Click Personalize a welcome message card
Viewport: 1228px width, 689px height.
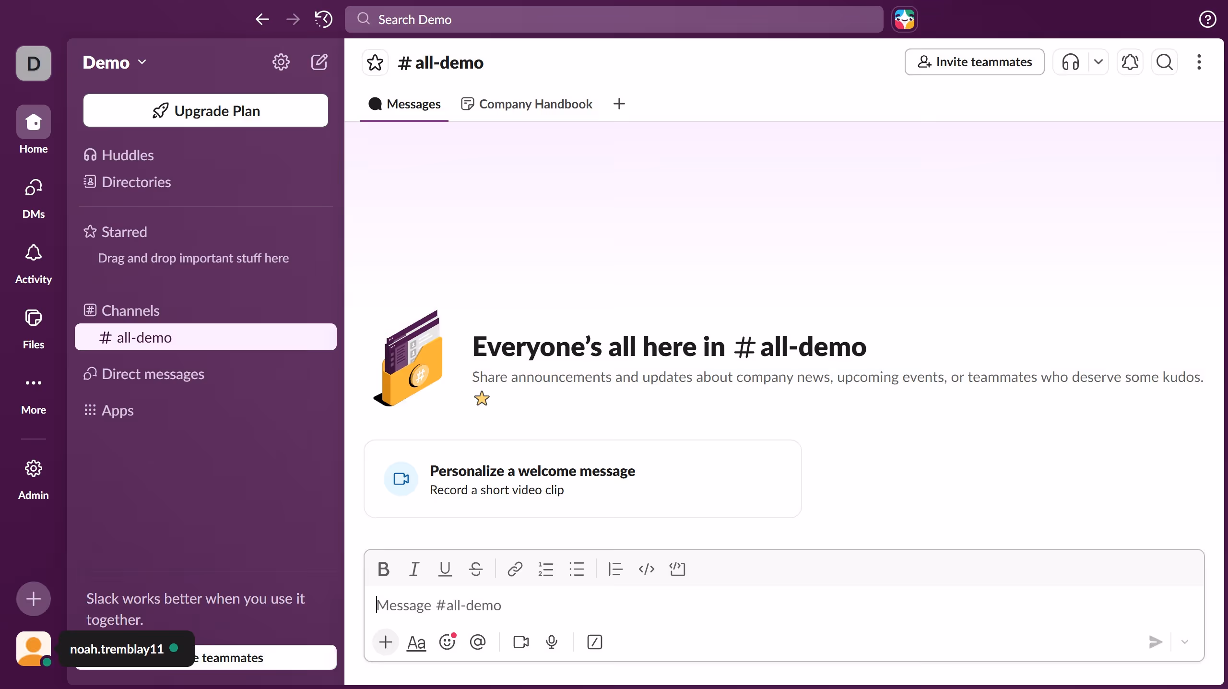coord(583,479)
